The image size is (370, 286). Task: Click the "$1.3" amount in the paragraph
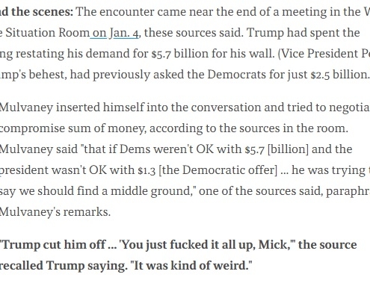[147, 170]
